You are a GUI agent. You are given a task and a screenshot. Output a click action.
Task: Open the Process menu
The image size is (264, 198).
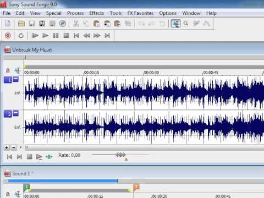click(x=75, y=13)
